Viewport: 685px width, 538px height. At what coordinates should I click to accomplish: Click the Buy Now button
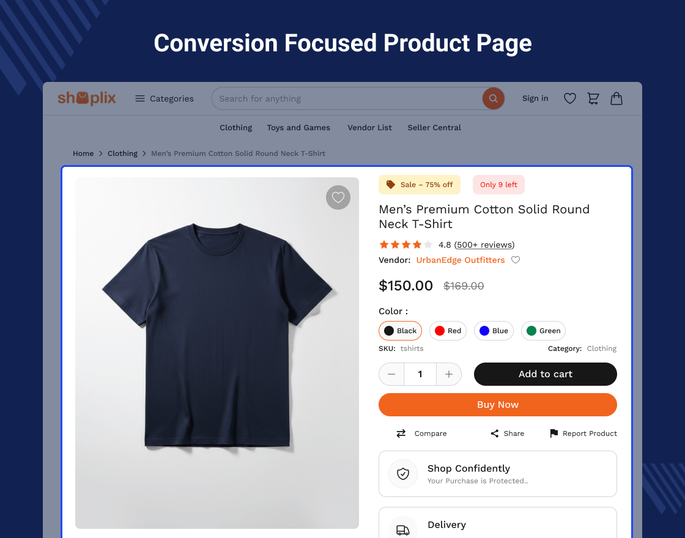point(498,405)
